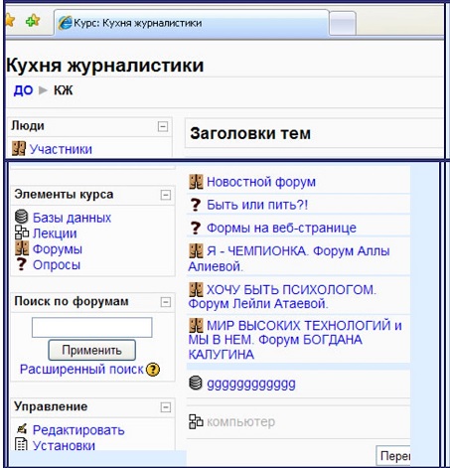Open the Участники link
The width and height of the screenshot is (450, 468).
coord(61,149)
